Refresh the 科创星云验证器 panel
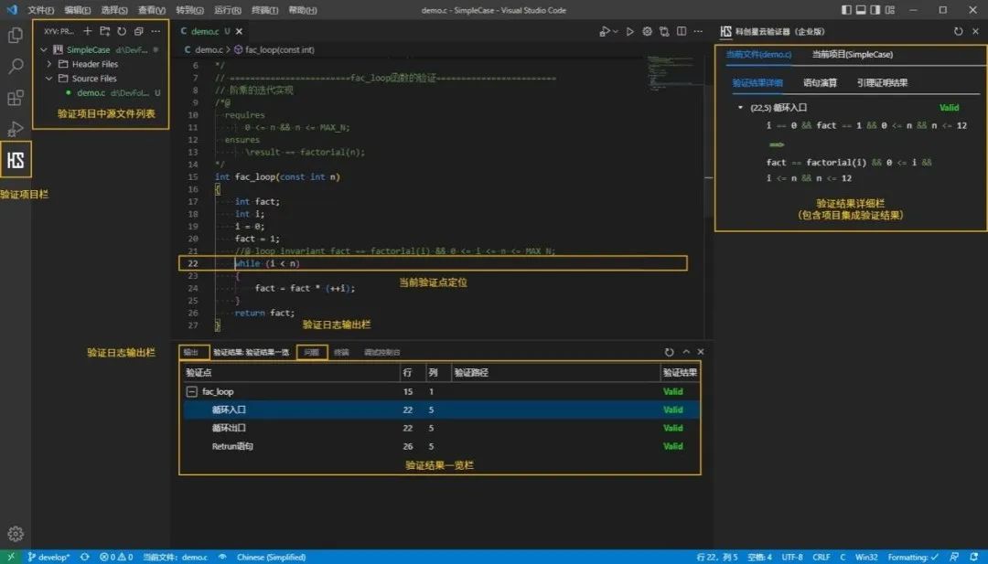The width and height of the screenshot is (988, 564). [x=958, y=31]
